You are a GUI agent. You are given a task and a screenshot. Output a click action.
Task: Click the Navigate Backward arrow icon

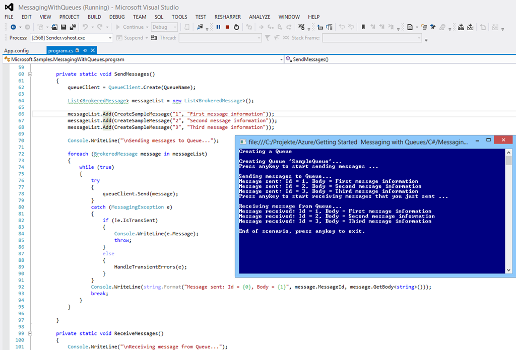14,27
